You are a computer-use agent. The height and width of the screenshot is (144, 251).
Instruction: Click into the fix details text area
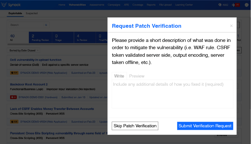pos(173,94)
